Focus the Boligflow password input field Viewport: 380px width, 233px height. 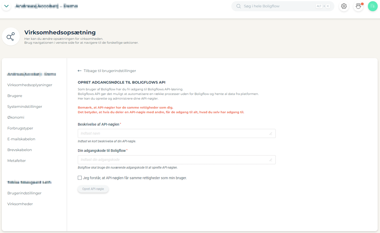pos(177,160)
